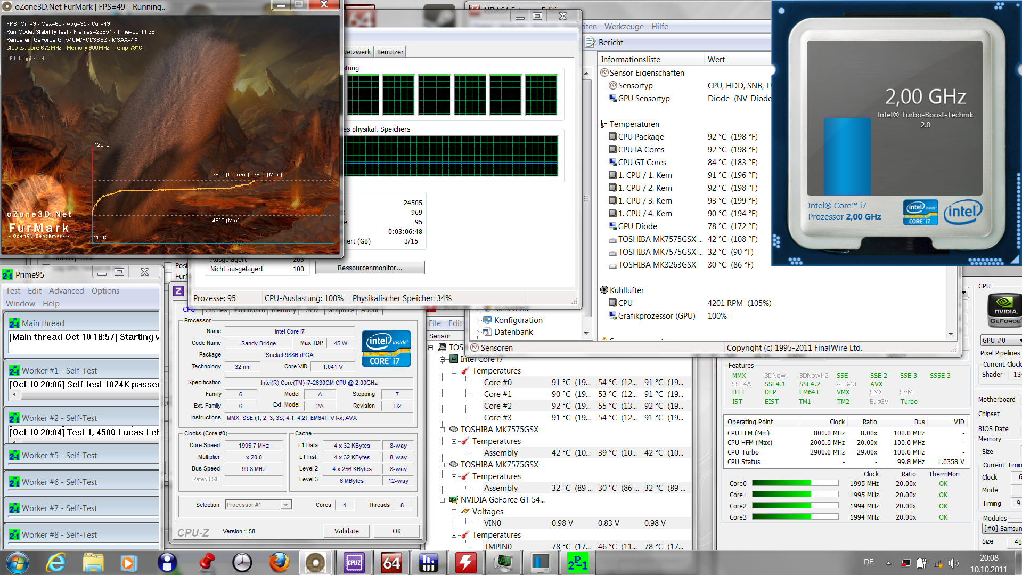Launch Internet Explorer from the taskbar

[56, 563]
